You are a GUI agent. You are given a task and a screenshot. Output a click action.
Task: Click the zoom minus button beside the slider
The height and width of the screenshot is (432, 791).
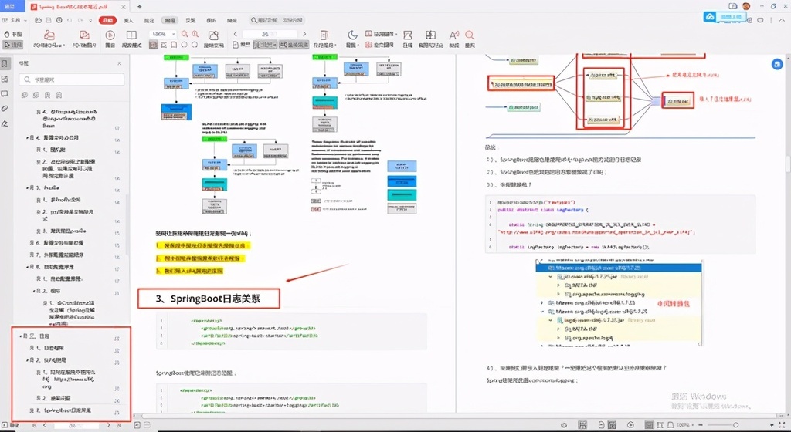(701, 425)
